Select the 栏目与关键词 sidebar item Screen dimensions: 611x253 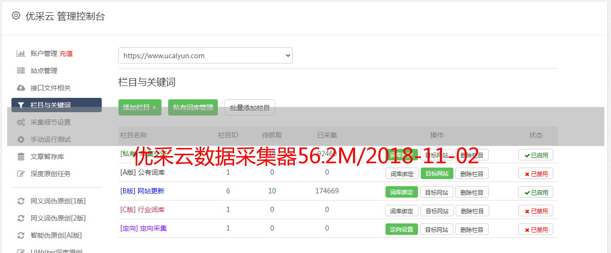(x=56, y=105)
